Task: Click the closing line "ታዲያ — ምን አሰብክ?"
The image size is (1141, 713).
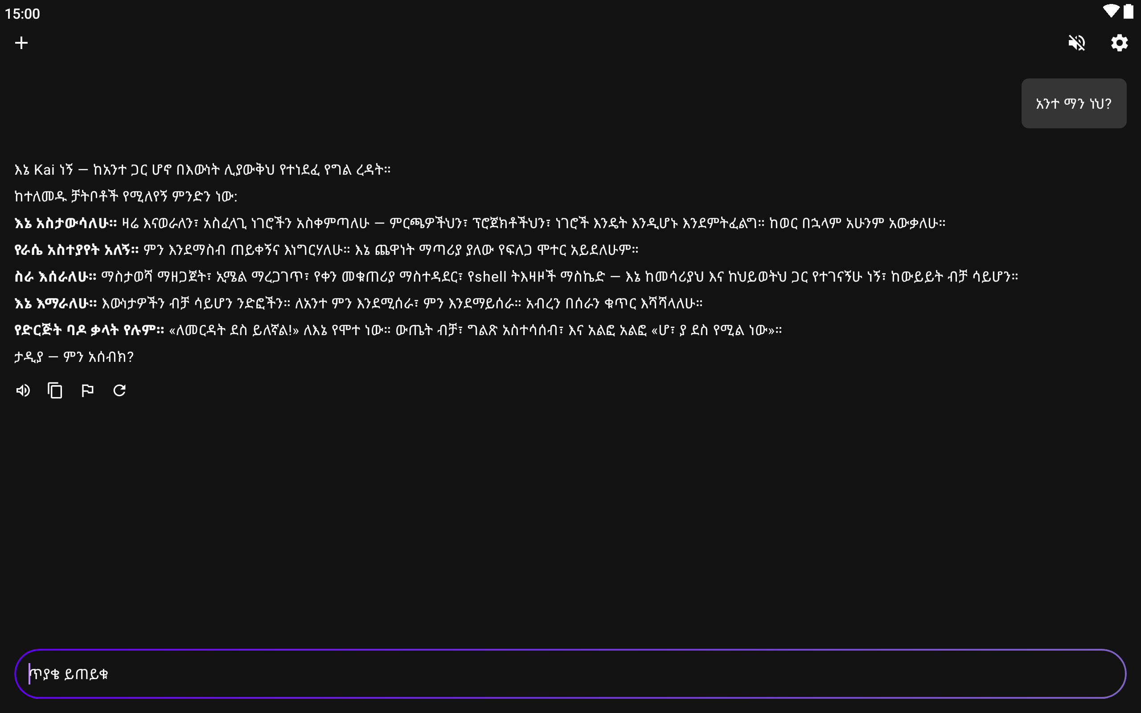Action: (74, 357)
